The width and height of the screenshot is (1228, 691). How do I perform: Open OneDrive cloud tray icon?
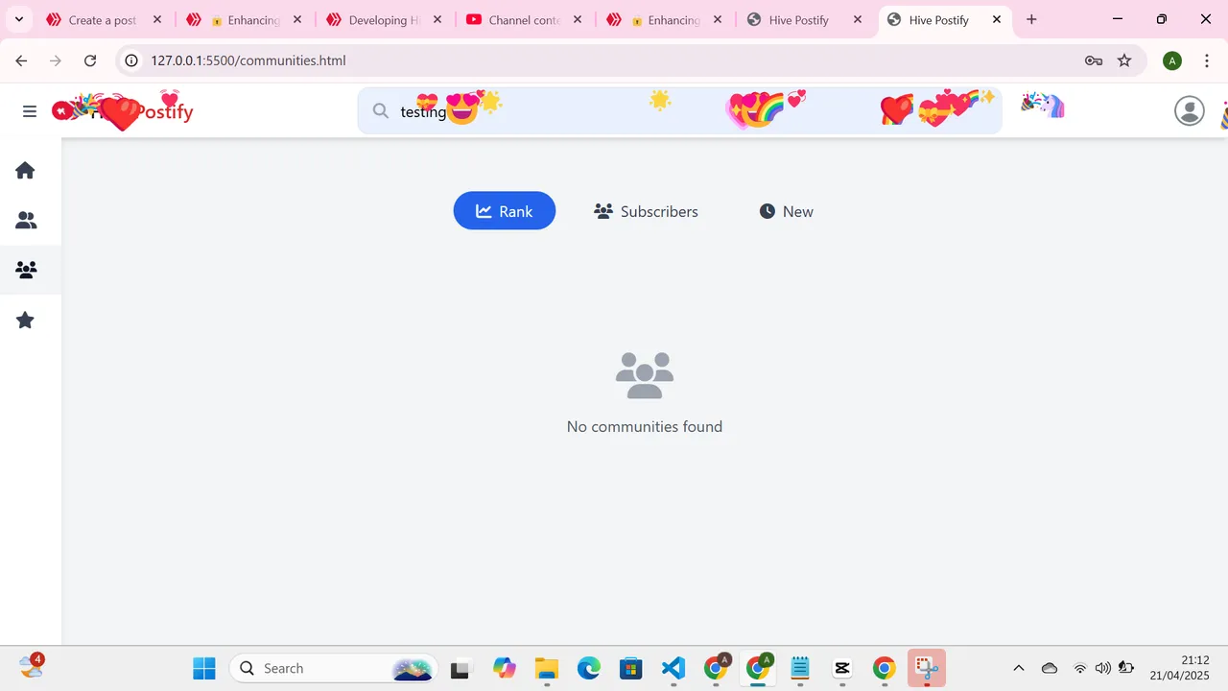click(1050, 668)
